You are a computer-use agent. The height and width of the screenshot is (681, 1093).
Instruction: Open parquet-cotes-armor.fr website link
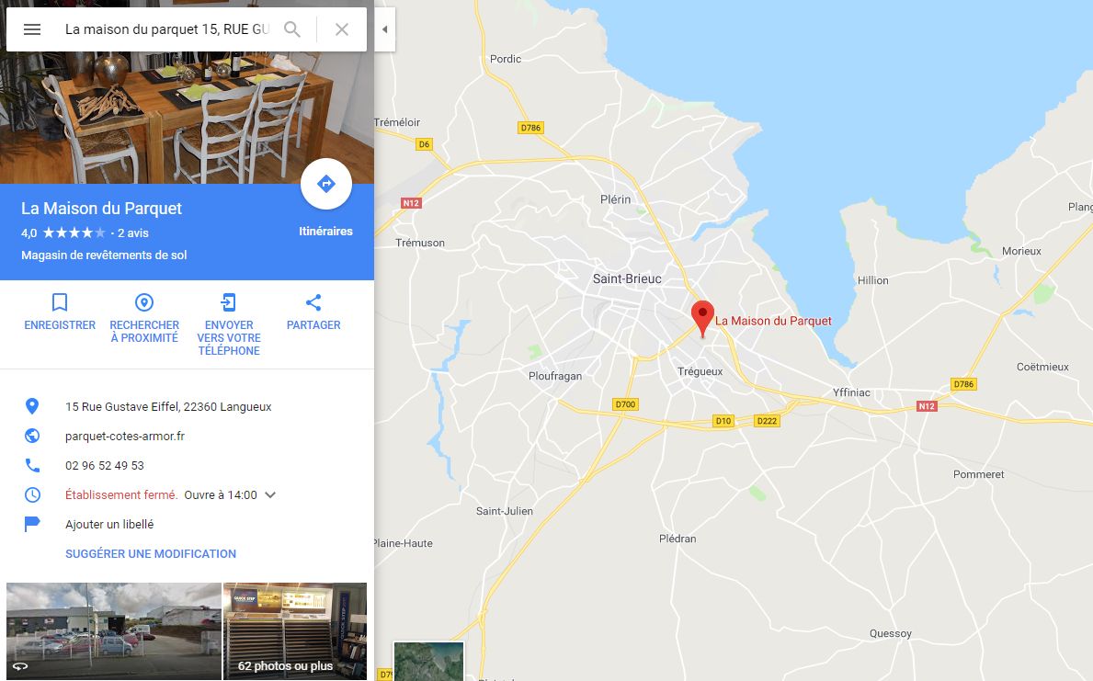125,437
